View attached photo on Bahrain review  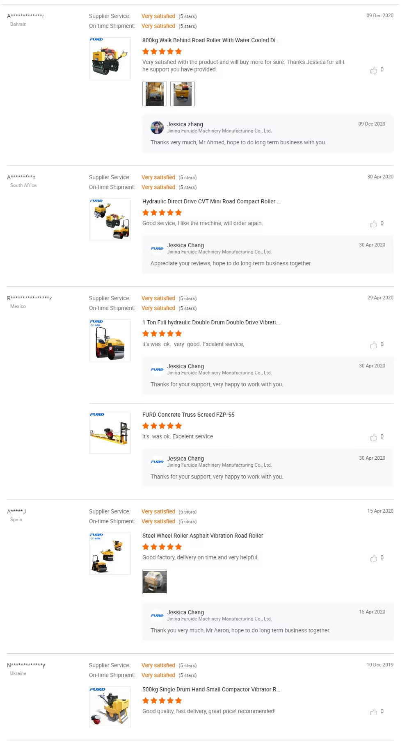tap(154, 93)
